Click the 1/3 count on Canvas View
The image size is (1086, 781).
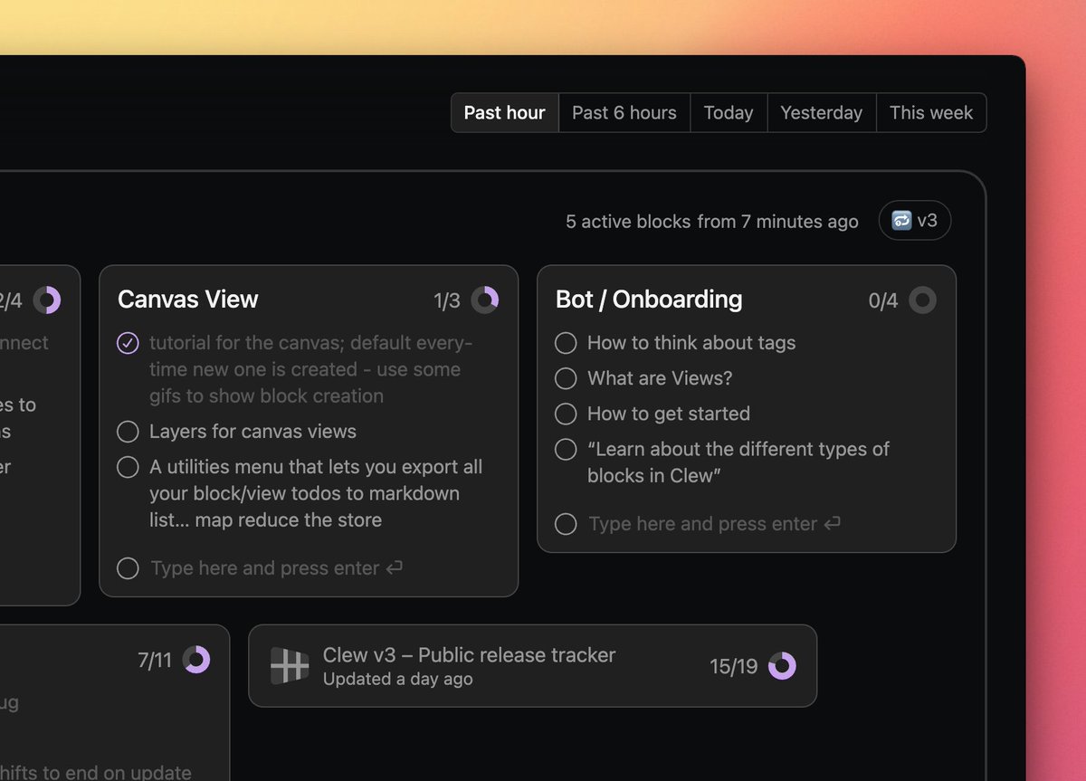447,300
